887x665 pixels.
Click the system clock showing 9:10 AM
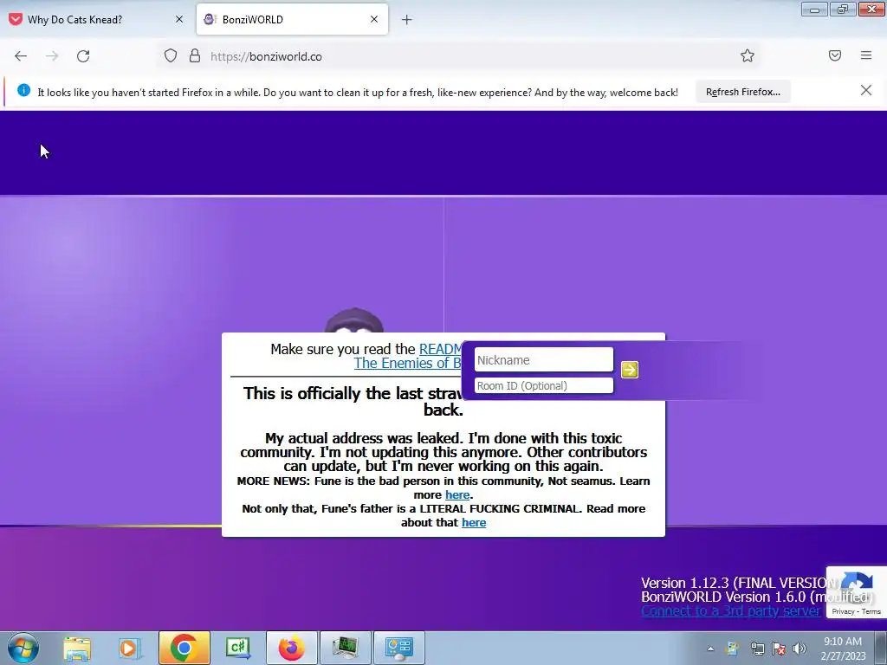tap(843, 649)
